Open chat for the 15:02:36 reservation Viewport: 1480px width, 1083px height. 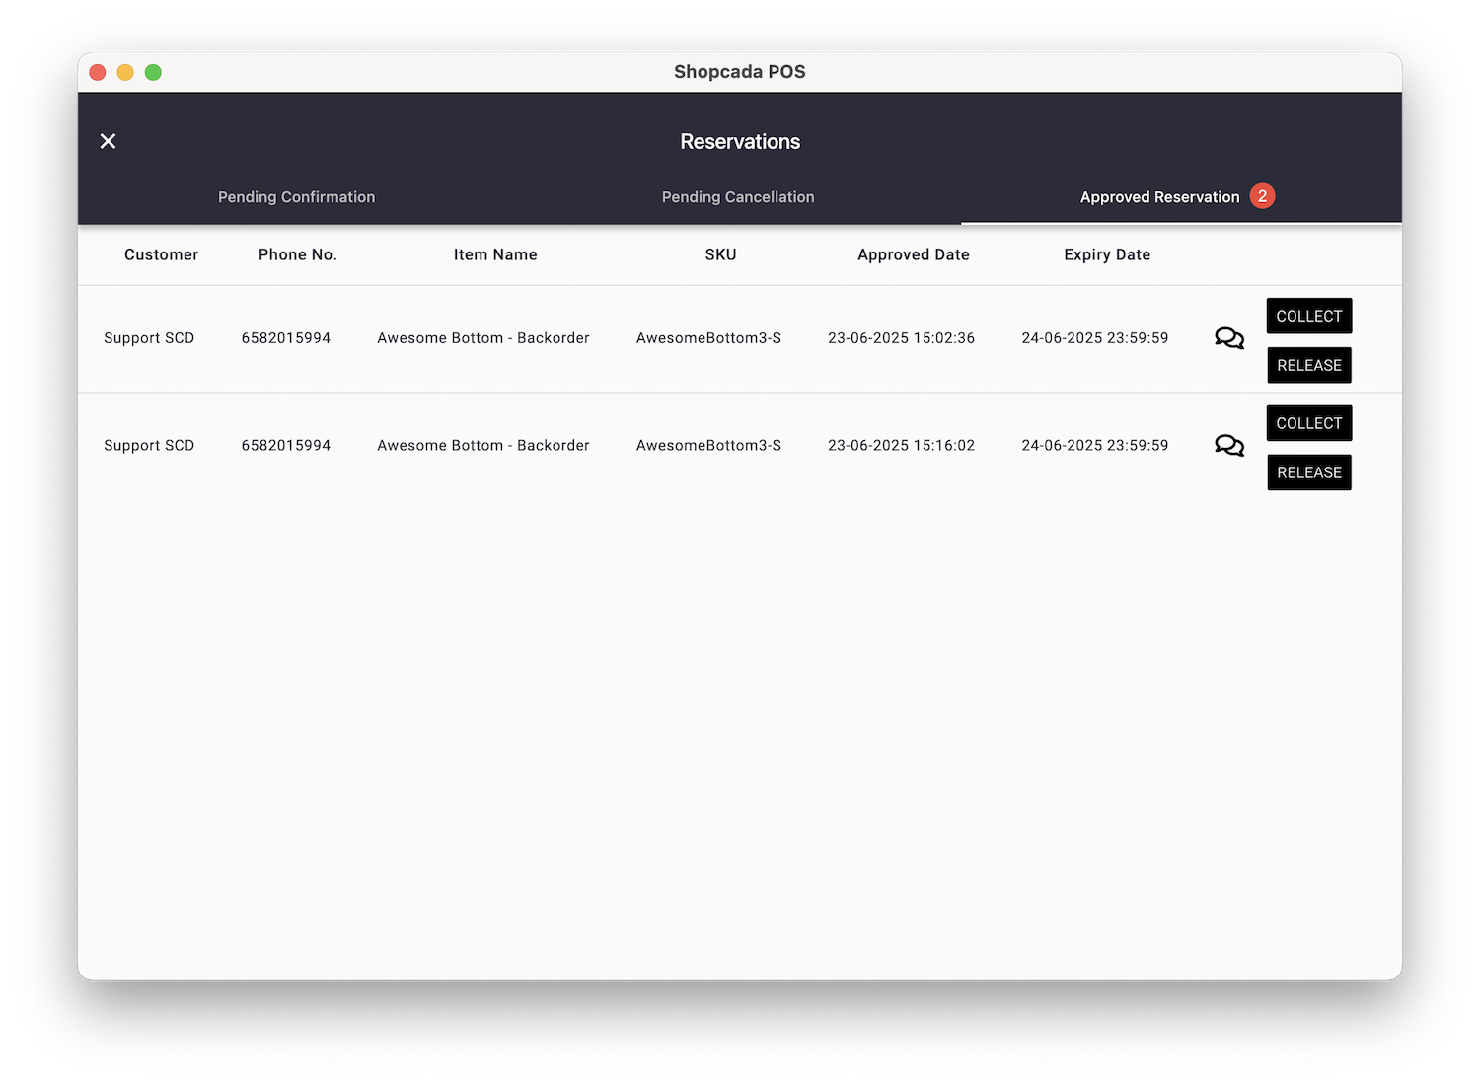1229,338
